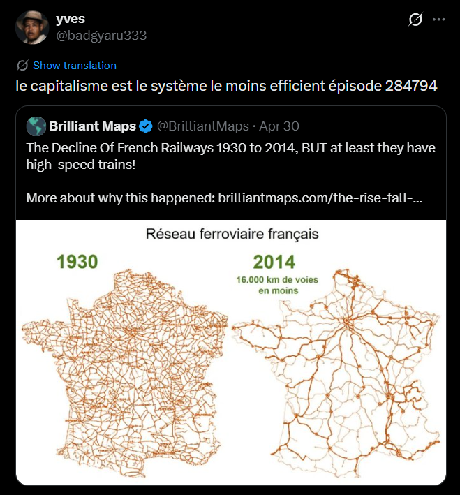460x495 pixels.
Task: Open the @BrilliantMaps handle
Action: [203, 126]
